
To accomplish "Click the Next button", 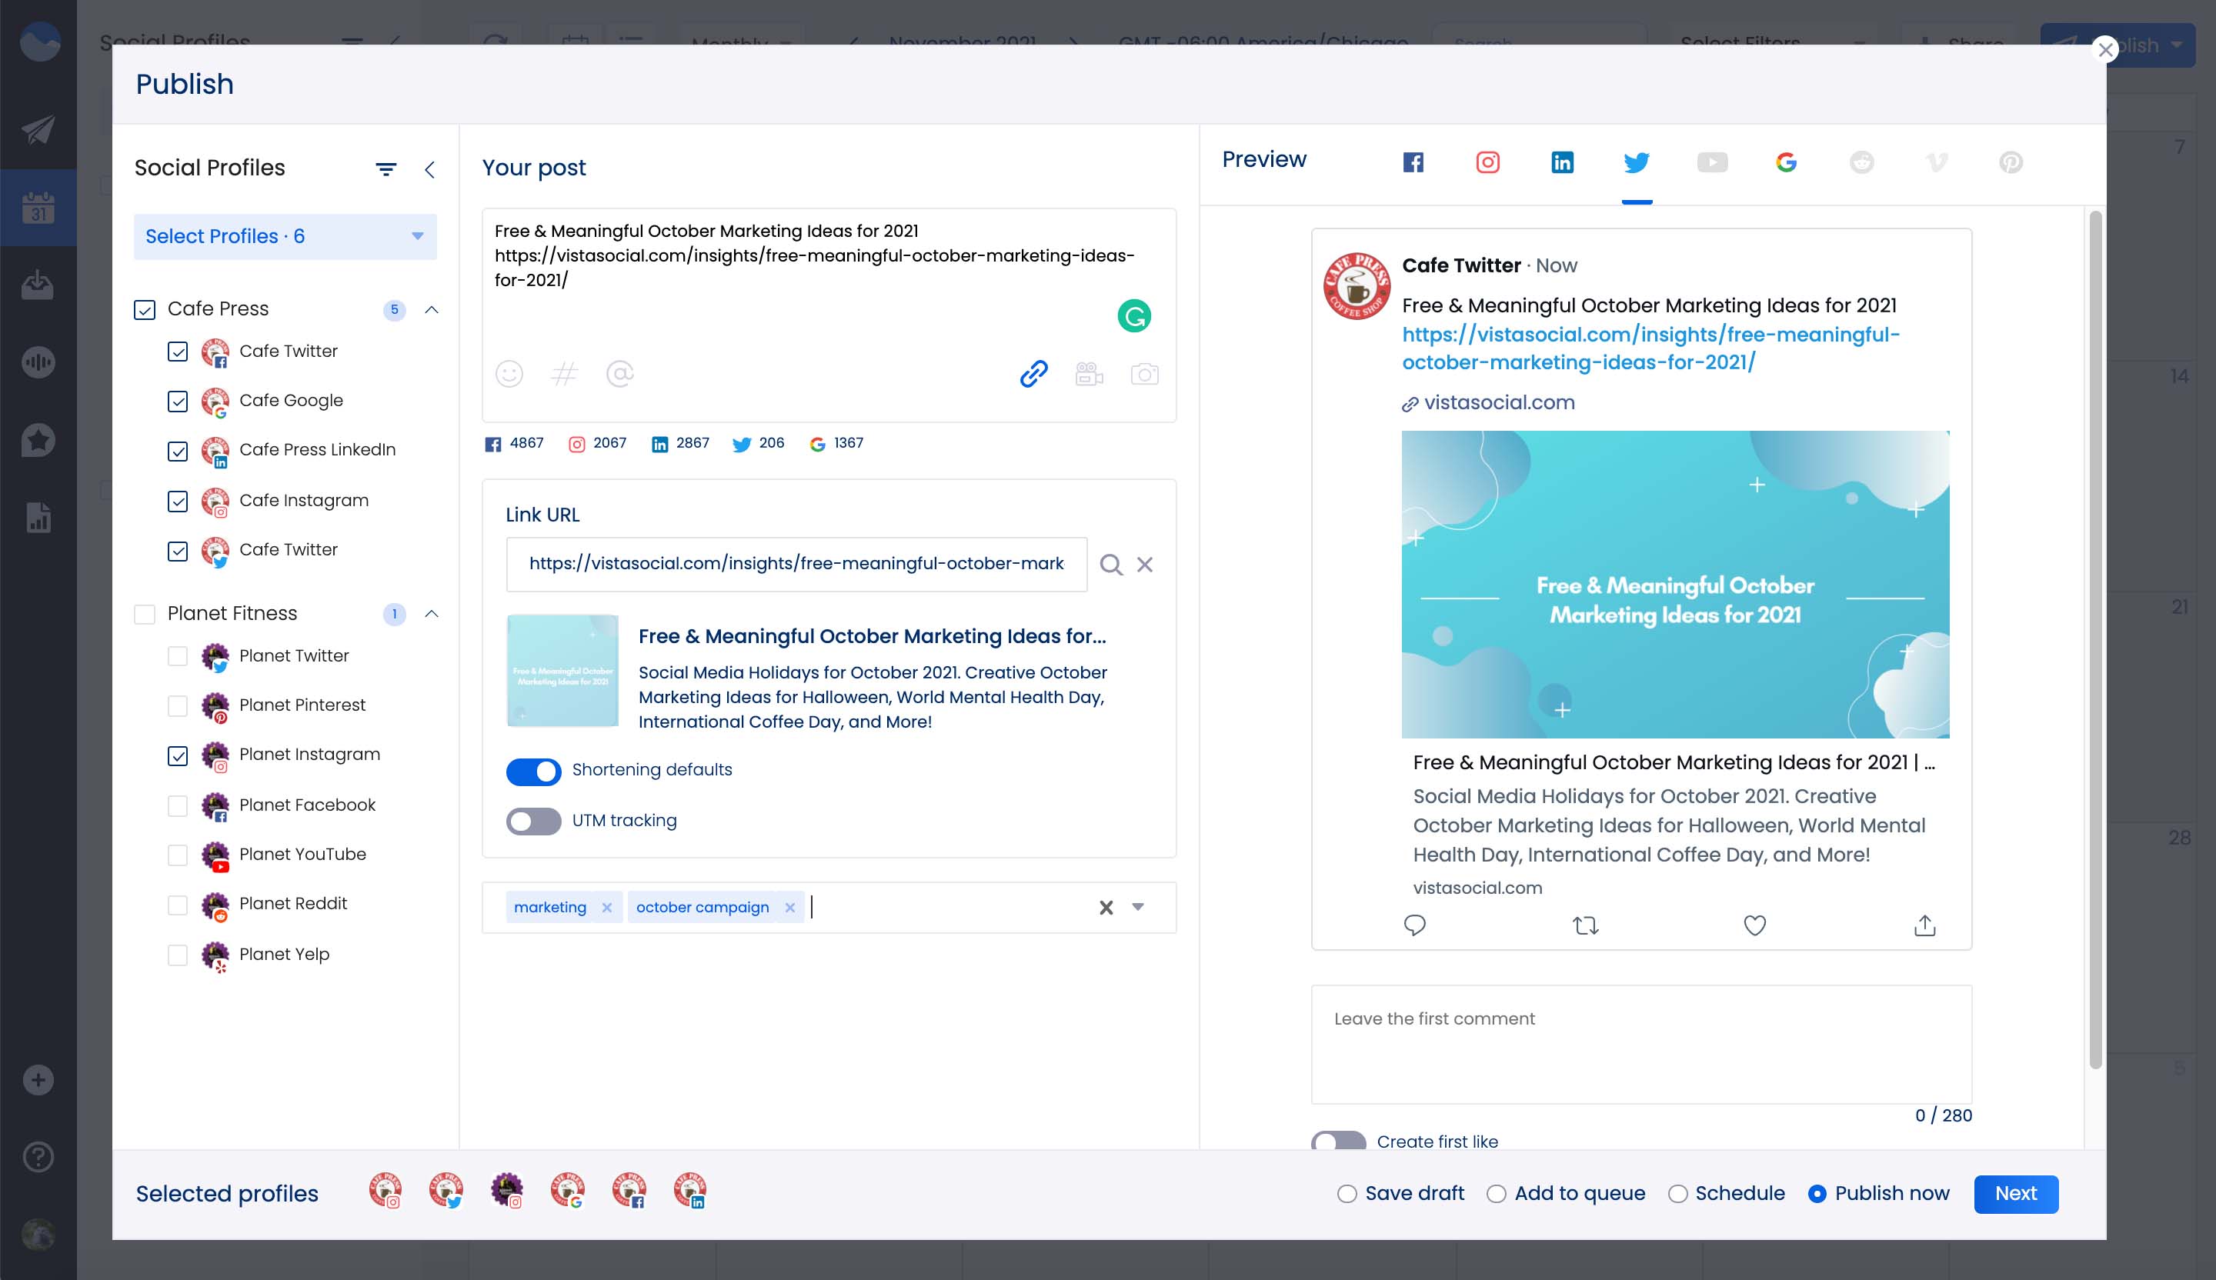I will click(2014, 1194).
